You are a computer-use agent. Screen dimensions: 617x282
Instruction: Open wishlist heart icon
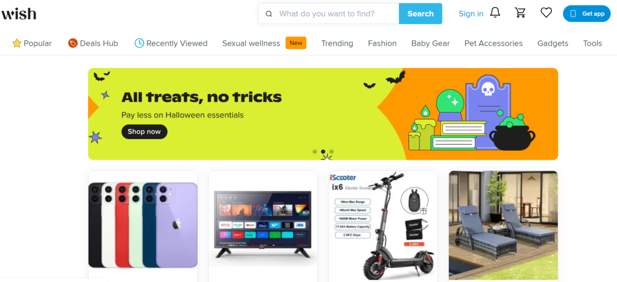pos(546,13)
